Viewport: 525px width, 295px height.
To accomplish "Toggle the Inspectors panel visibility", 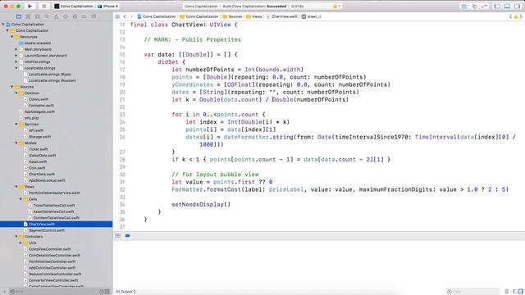I will pyautogui.click(x=518, y=6).
